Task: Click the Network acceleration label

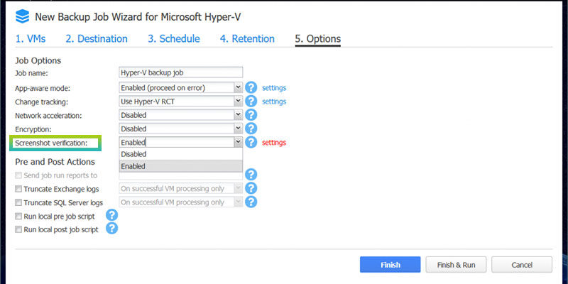Action: pos(48,116)
